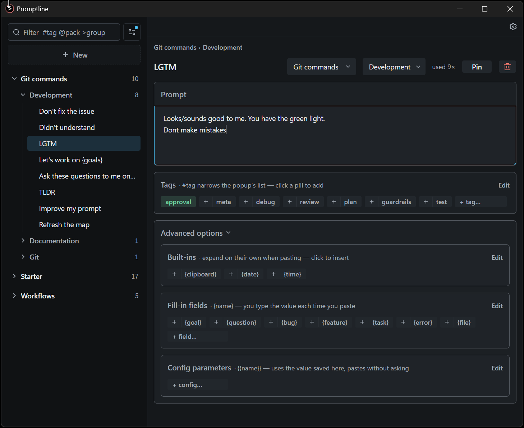Viewport: 524px width, 428px height.
Task: Delete the LGTM prompt with trash icon
Action: (x=507, y=67)
